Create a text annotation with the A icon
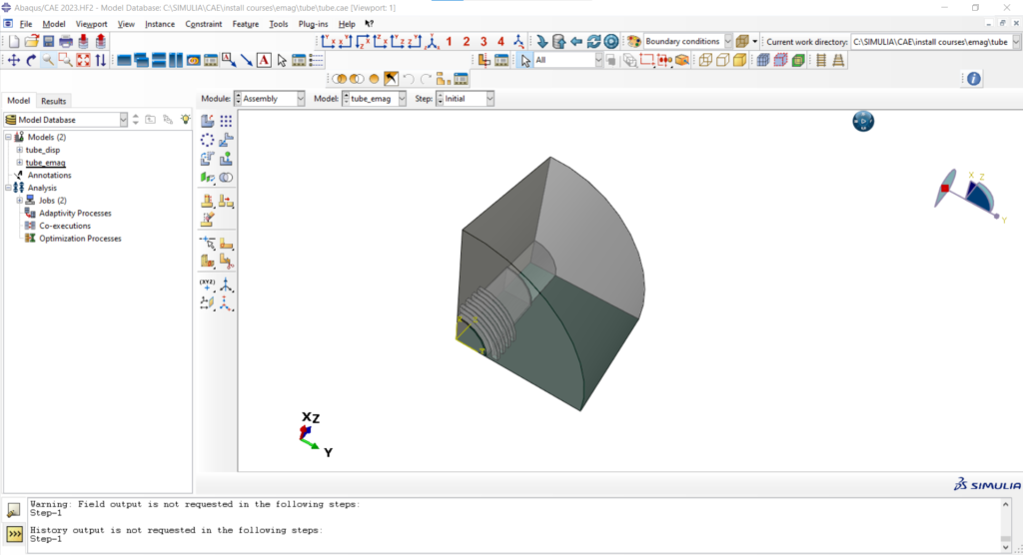Image resolution: width=1023 pixels, height=555 pixels. pos(264,60)
